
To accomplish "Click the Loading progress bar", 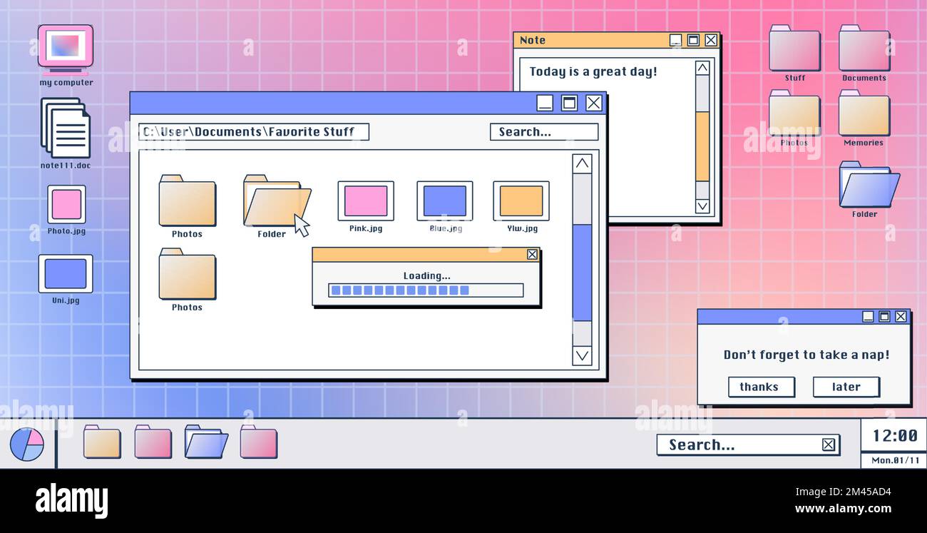I will tap(426, 290).
